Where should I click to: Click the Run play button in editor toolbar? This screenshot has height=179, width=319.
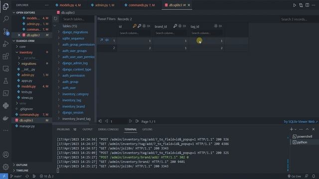pos(295,5)
